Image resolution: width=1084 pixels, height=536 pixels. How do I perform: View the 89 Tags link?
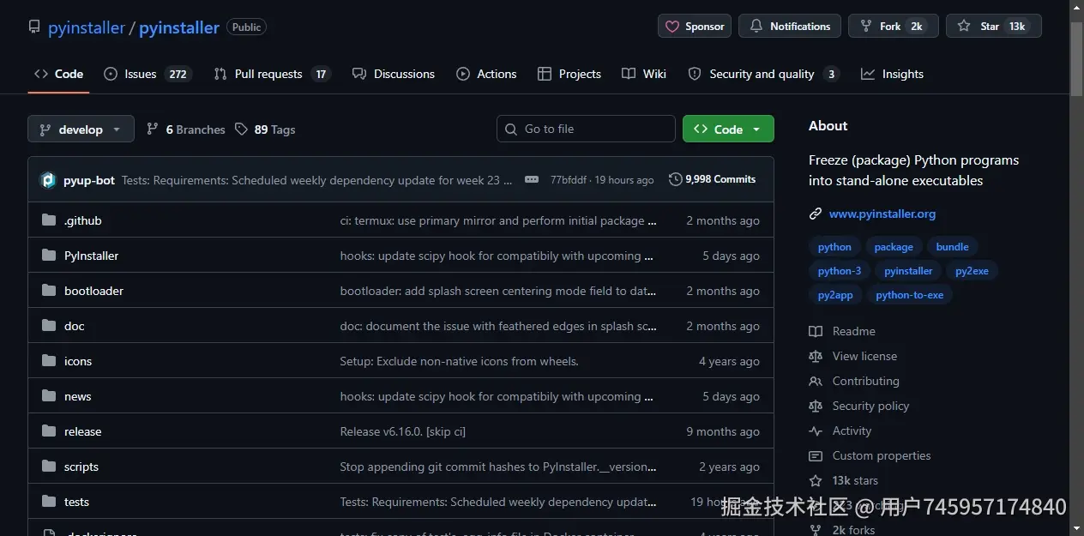click(x=265, y=129)
